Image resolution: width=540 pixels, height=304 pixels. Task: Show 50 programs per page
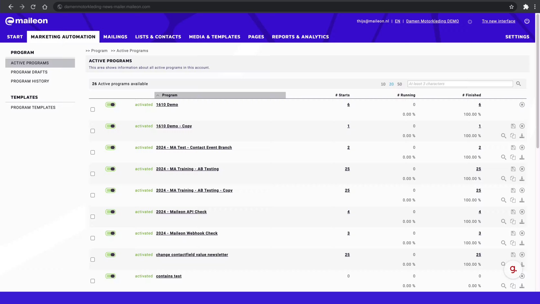coord(399,84)
